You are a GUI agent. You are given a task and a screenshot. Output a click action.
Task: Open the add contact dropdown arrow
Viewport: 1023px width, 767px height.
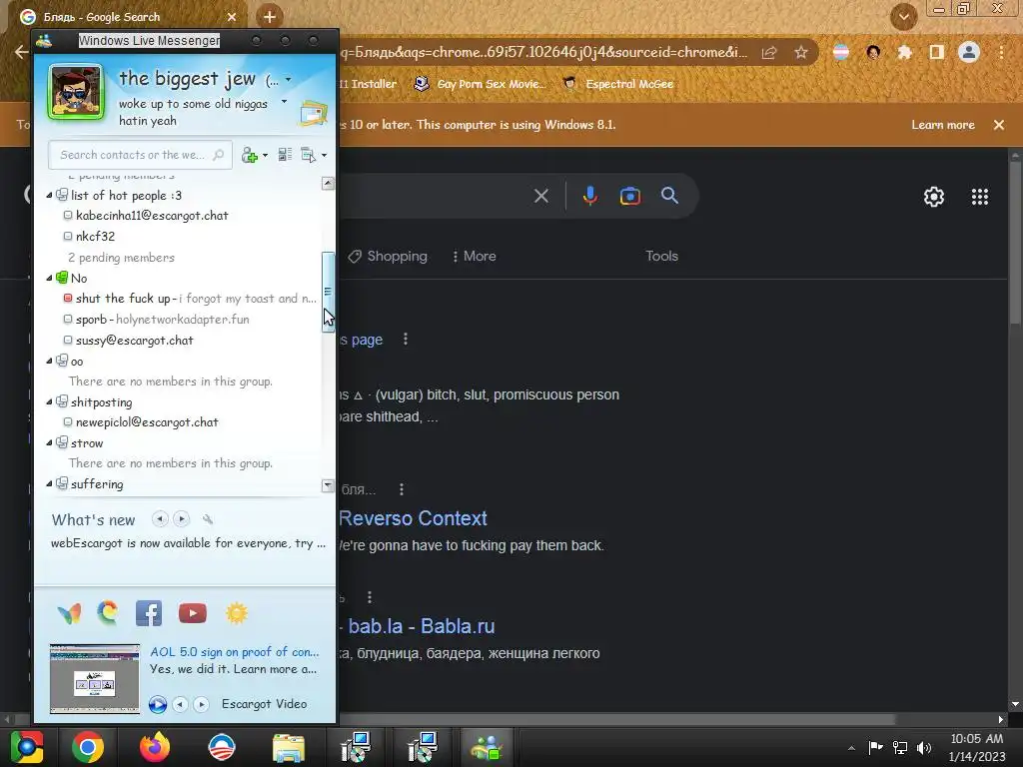tap(265, 156)
